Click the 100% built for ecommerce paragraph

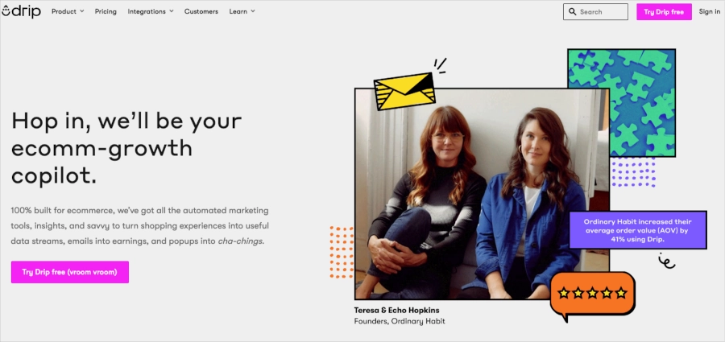[x=139, y=226]
